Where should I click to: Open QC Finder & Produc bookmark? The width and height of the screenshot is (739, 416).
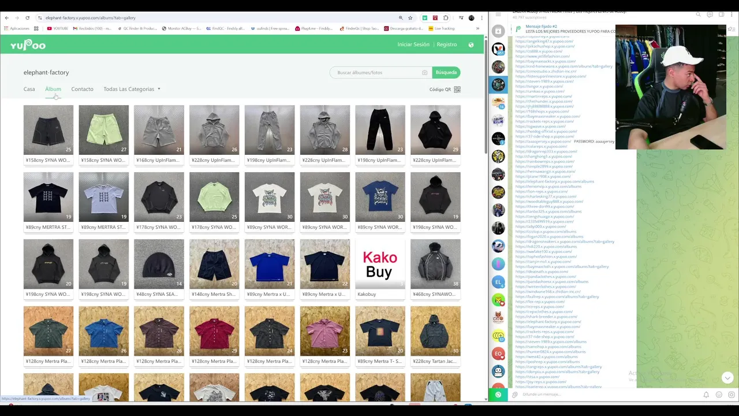click(138, 28)
